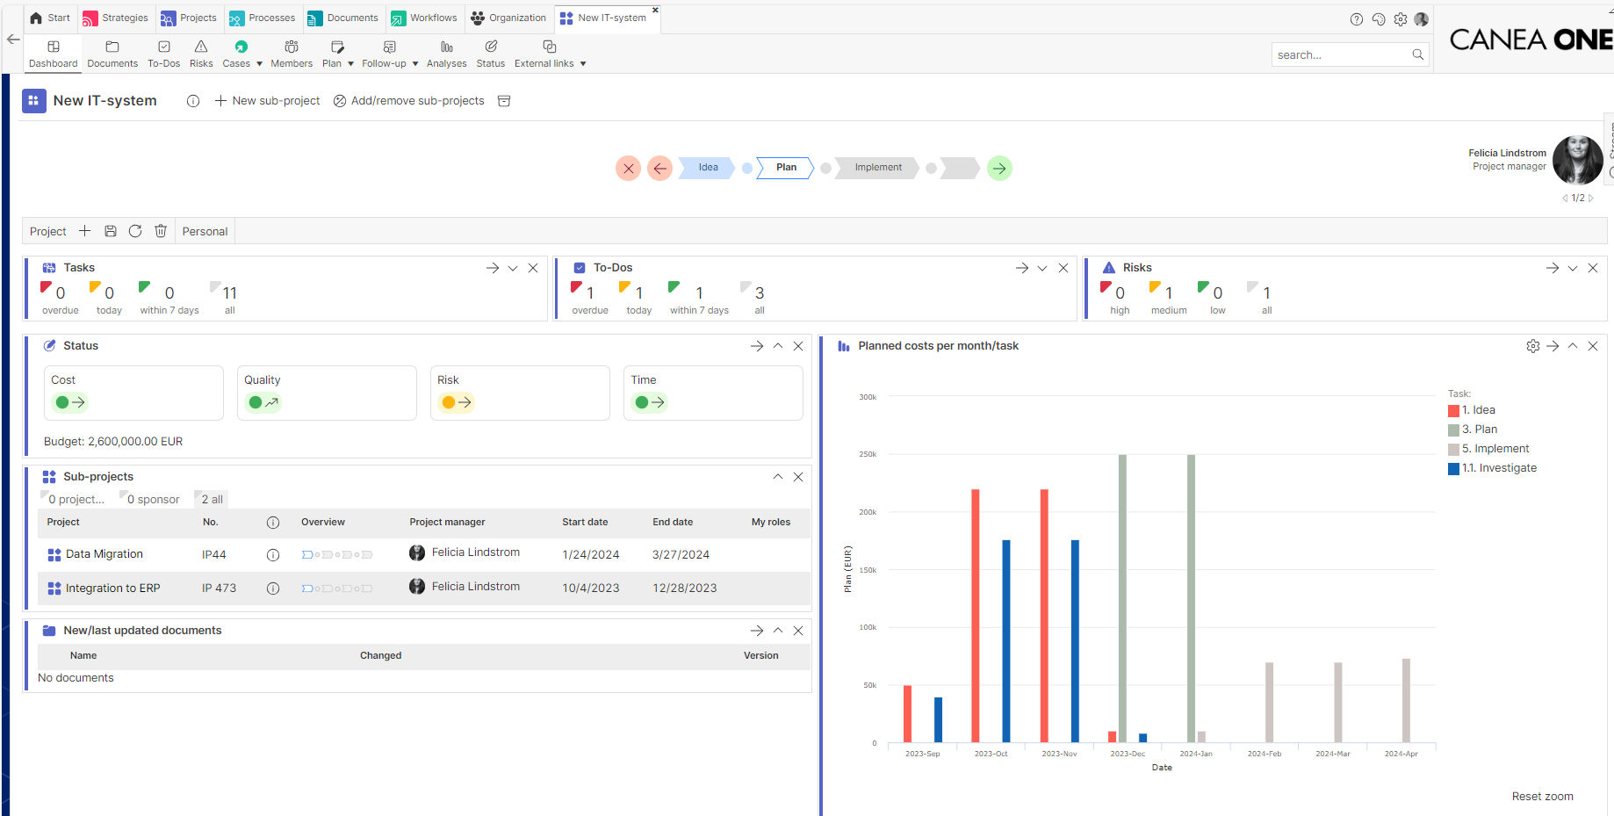Open chart settings gear icon

(x=1533, y=346)
